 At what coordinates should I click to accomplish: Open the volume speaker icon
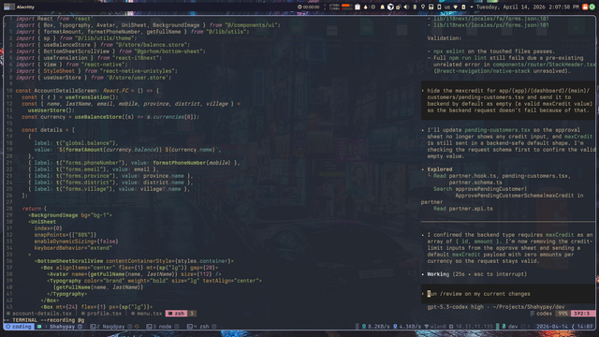(x=406, y=7)
